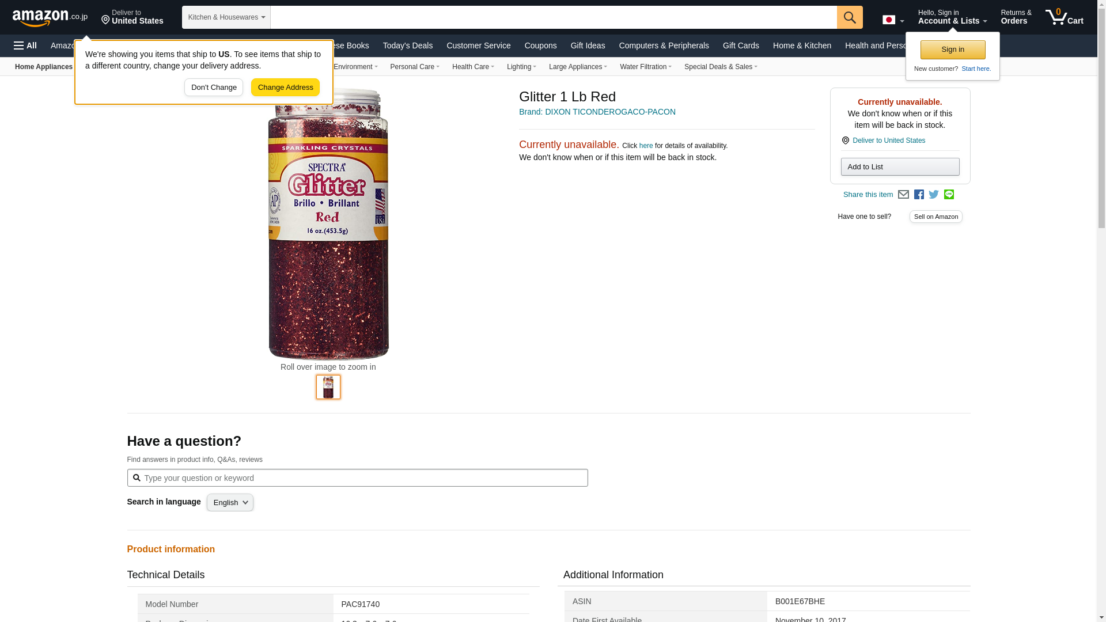Click the search magnifier button

click(x=850, y=17)
